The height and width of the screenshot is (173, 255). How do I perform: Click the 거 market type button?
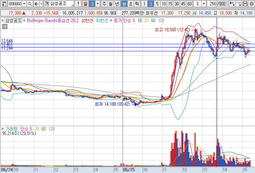coord(47,4)
